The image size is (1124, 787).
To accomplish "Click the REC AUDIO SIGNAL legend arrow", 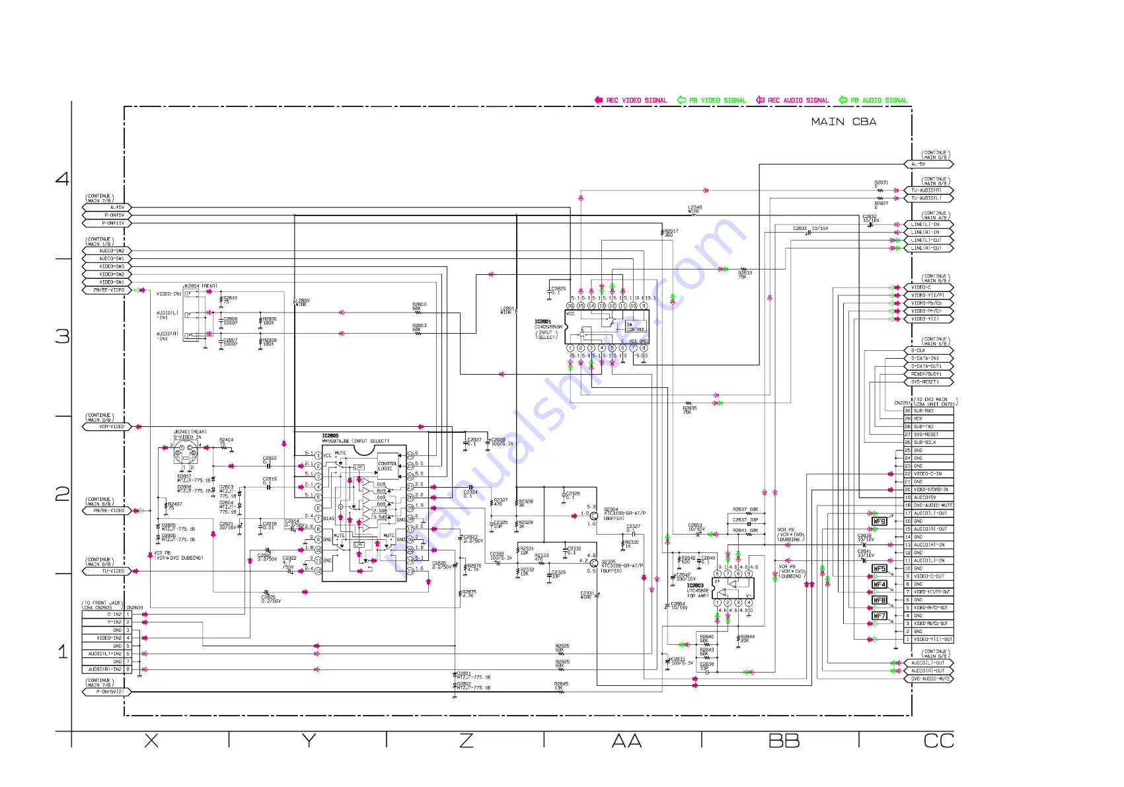I will tap(760, 100).
